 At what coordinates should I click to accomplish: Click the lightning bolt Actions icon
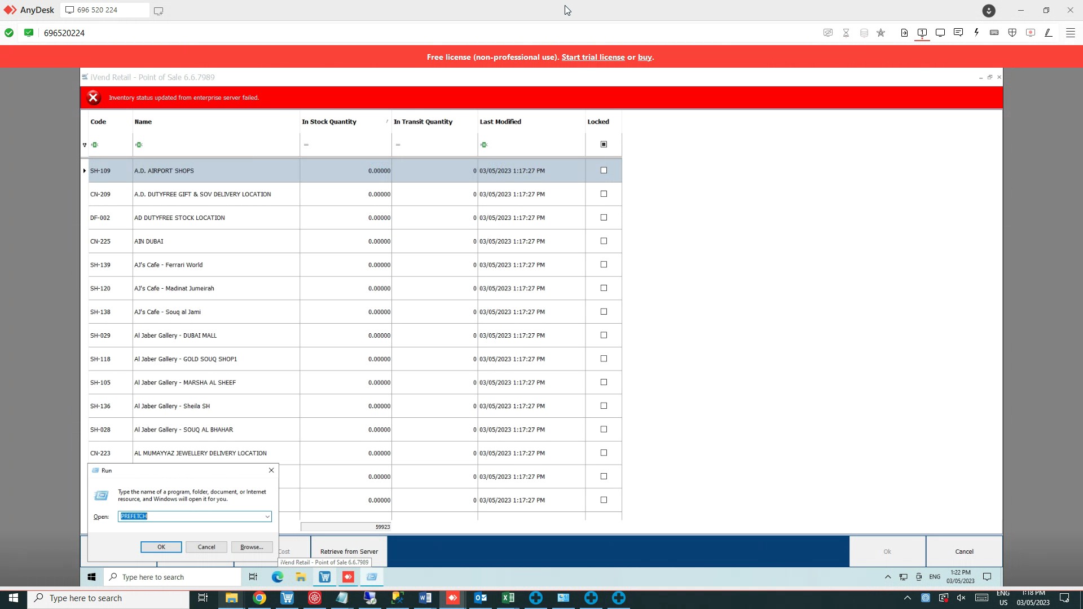click(x=976, y=33)
